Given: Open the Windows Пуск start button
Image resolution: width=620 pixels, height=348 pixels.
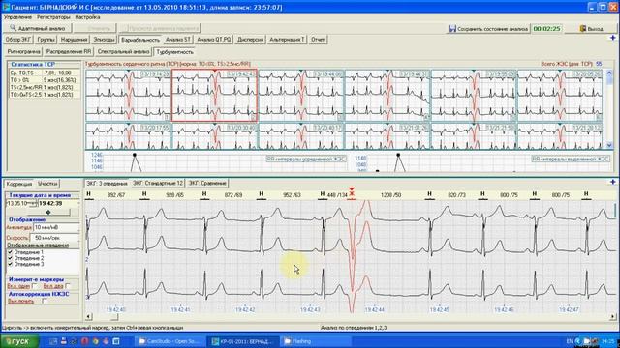Looking at the screenshot, I should click(19, 341).
